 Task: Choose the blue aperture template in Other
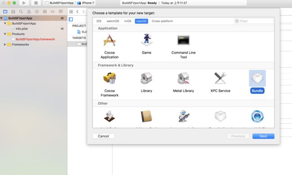[257, 116]
